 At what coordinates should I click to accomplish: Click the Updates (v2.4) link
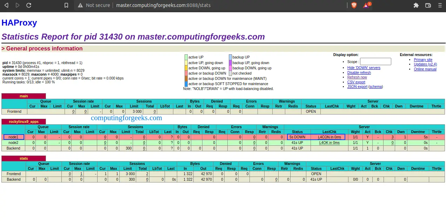[x=425, y=64]
